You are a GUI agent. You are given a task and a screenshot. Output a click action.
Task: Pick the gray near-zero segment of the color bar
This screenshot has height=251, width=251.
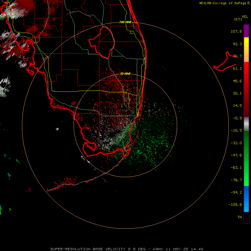(246, 124)
